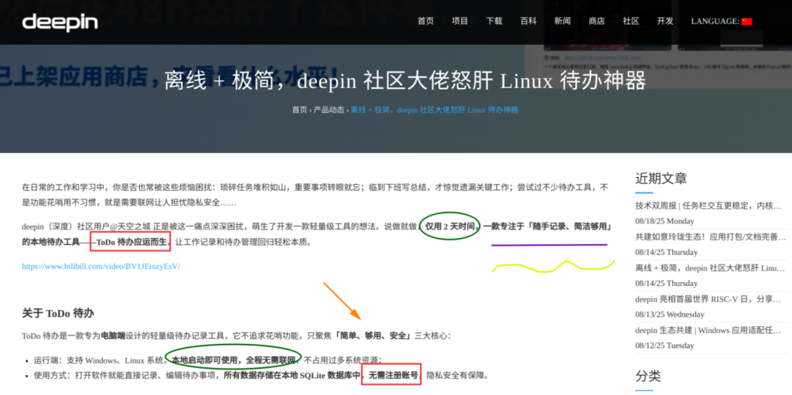Open the 开发 navigation menu item
This screenshot has height=395, width=792.
tap(665, 22)
